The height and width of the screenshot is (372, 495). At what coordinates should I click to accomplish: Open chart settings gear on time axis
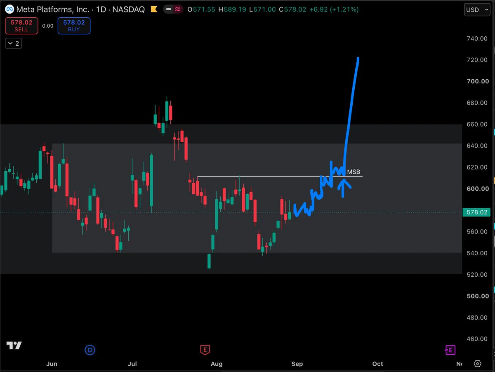coord(477,364)
